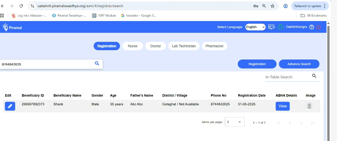This screenshot has height=141, width=337.
Task: Click the red power logout icon
Action: (318, 27)
